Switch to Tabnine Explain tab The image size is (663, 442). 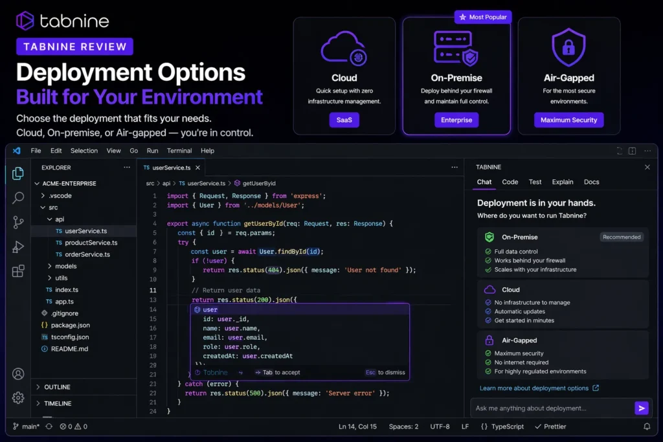coord(563,182)
